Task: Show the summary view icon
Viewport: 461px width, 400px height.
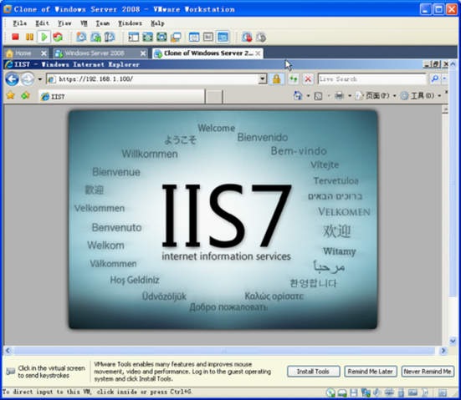Action: pyautogui.click(x=194, y=37)
